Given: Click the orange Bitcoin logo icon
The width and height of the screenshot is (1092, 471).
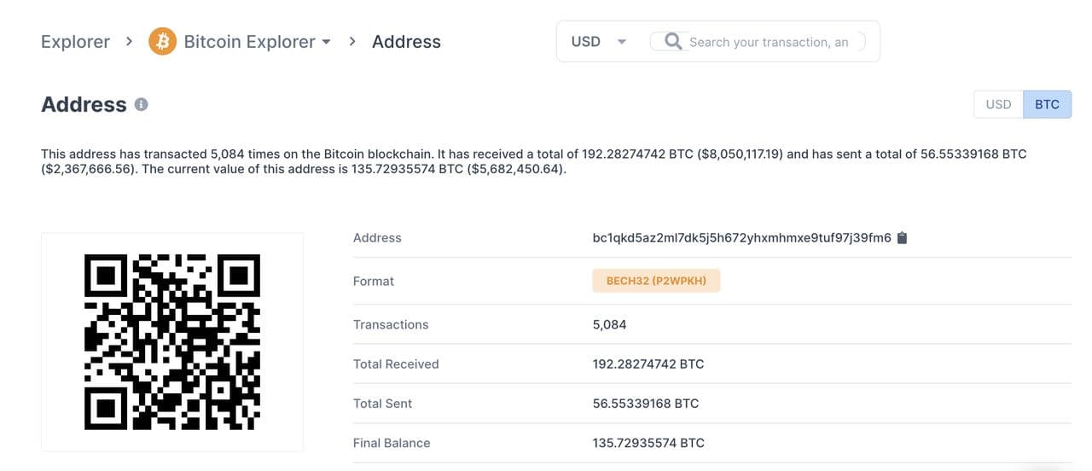Looking at the screenshot, I should click(162, 41).
